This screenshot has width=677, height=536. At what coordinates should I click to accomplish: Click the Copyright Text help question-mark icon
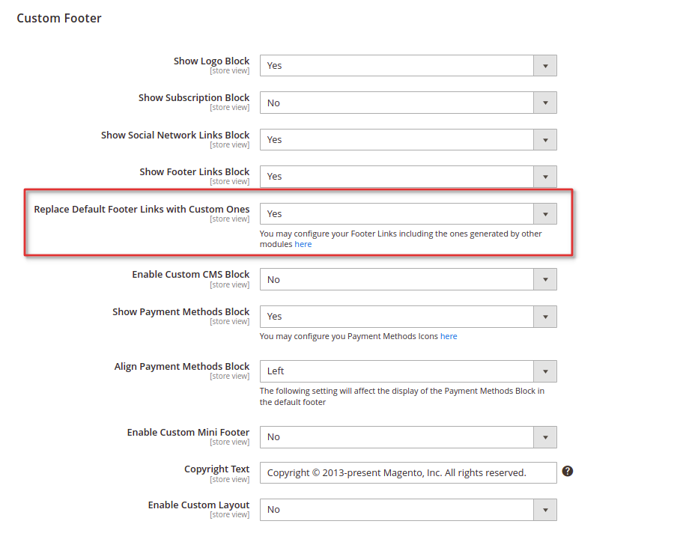pos(568,472)
